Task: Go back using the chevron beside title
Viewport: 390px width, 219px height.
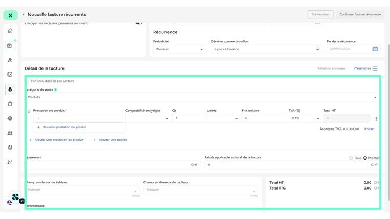Action: pos(24,14)
